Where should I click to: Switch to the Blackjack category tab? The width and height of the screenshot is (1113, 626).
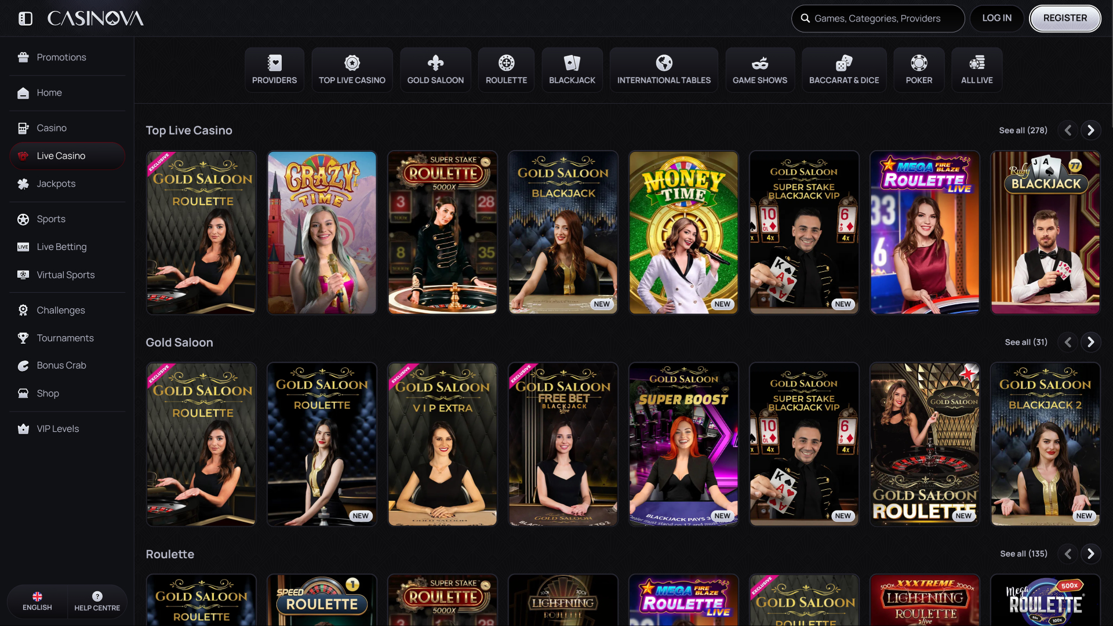click(x=572, y=70)
